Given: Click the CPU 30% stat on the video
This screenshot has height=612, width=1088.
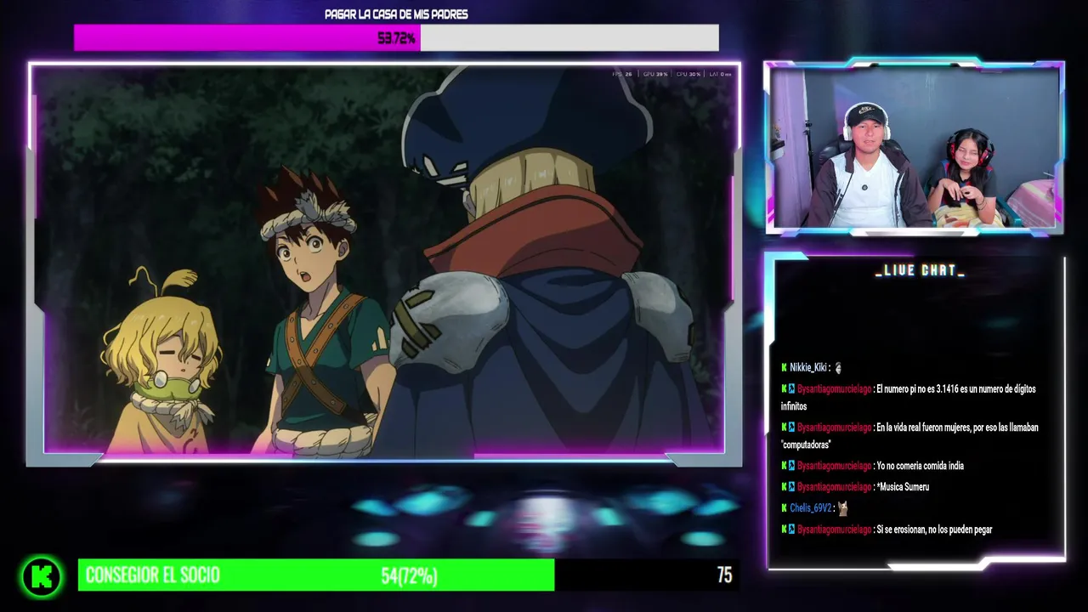Looking at the screenshot, I should (x=688, y=74).
